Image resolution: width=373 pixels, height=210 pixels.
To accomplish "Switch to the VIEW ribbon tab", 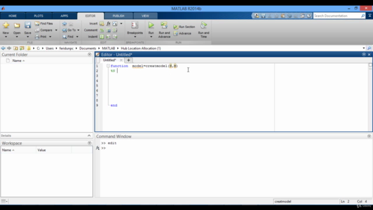I will tap(145, 16).
